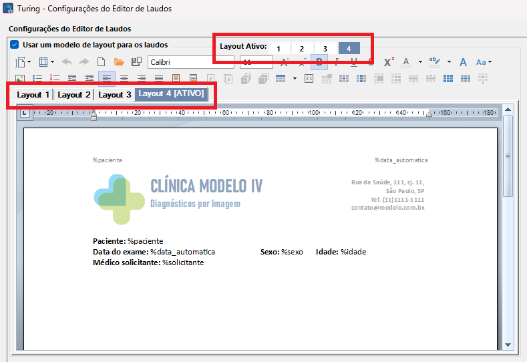Expand the font color dropdown arrow
Viewport: 527px width, 362px height.
tap(420, 62)
